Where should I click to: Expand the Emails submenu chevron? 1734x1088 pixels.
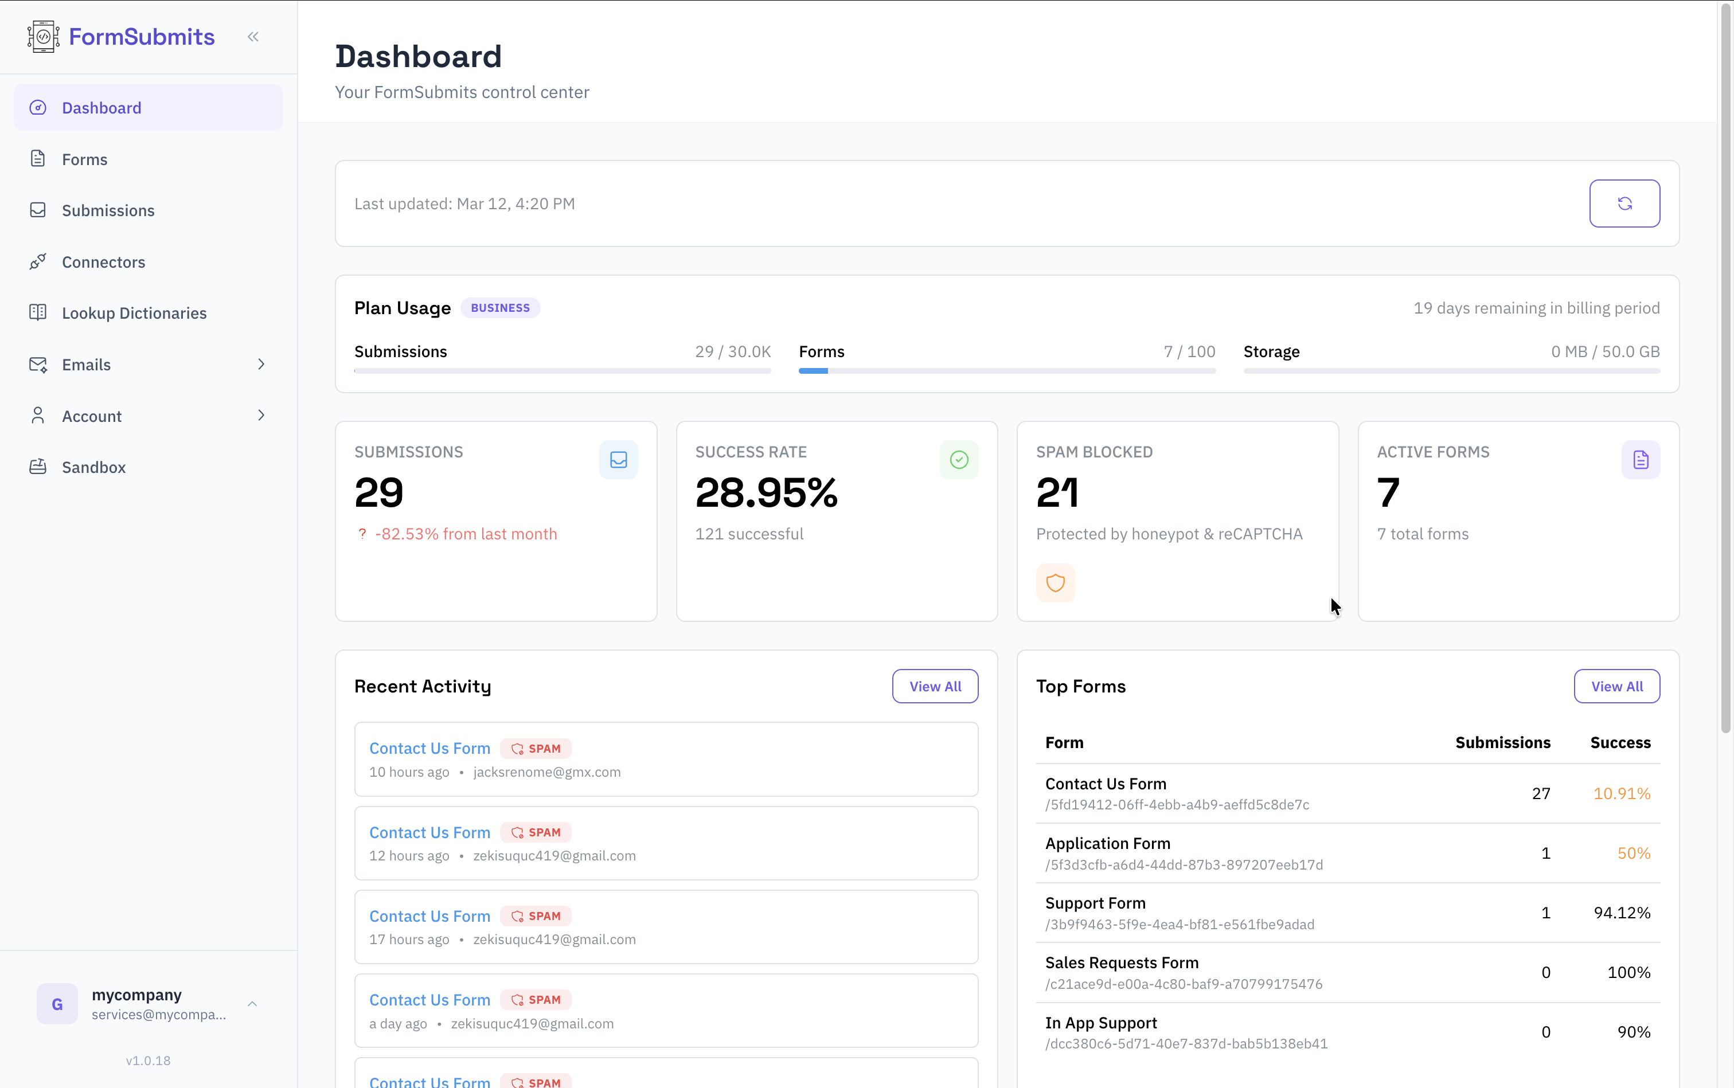click(x=261, y=365)
